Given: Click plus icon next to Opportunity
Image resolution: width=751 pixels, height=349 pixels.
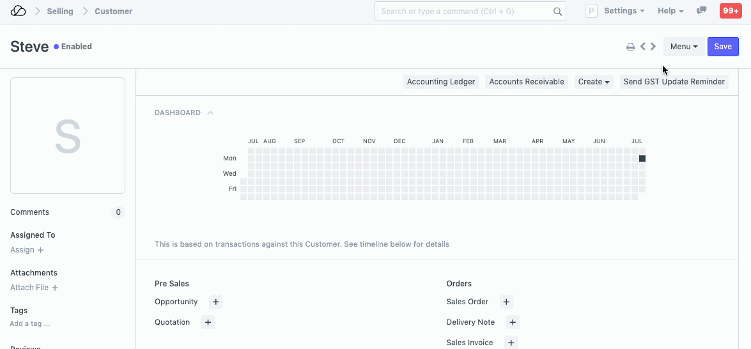Looking at the screenshot, I should (215, 302).
